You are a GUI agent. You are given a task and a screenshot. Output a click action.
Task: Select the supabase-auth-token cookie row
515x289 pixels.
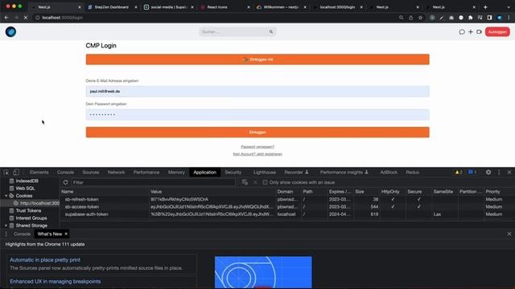(286, 214)
